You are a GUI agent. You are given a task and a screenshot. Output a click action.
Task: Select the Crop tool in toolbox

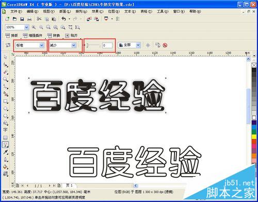5,72
